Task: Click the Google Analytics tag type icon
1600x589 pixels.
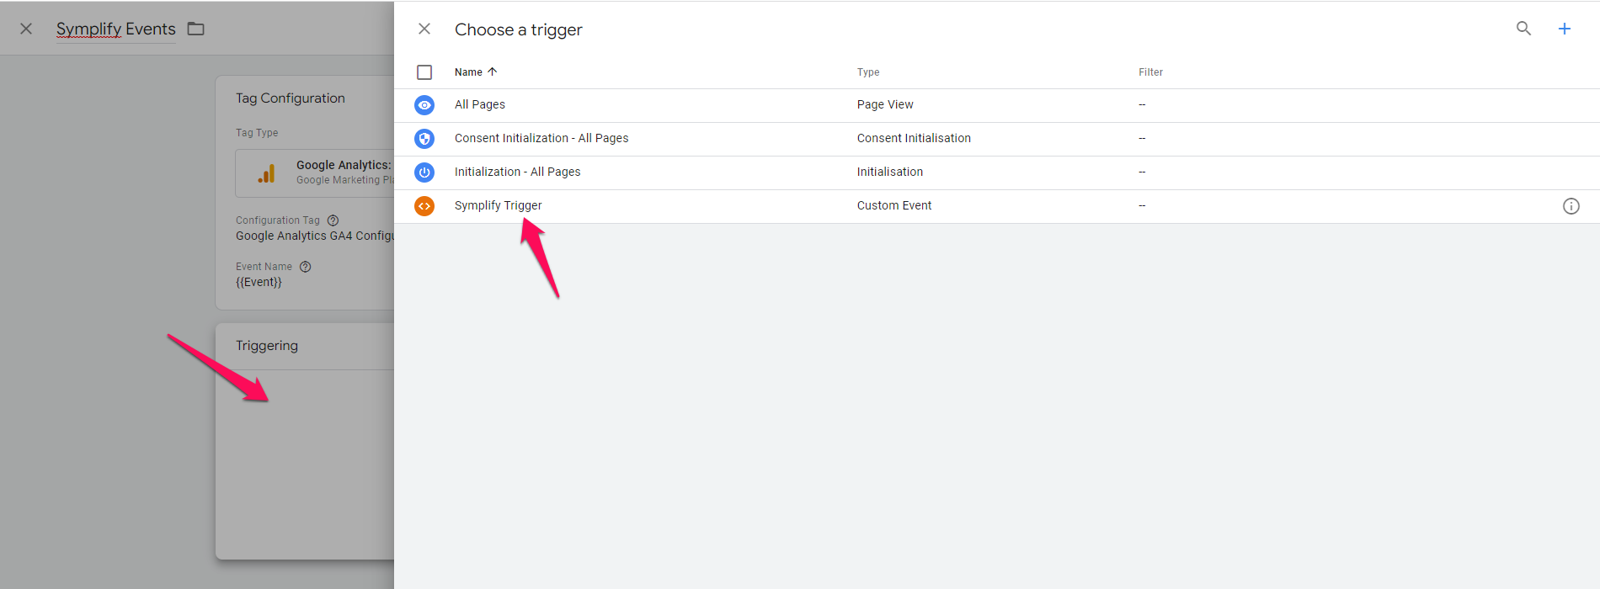Action: [x=266, y=173]
